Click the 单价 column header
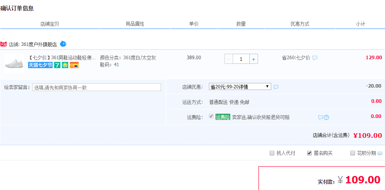This screenshot has width=385, height=190. (x=194, y=24)
